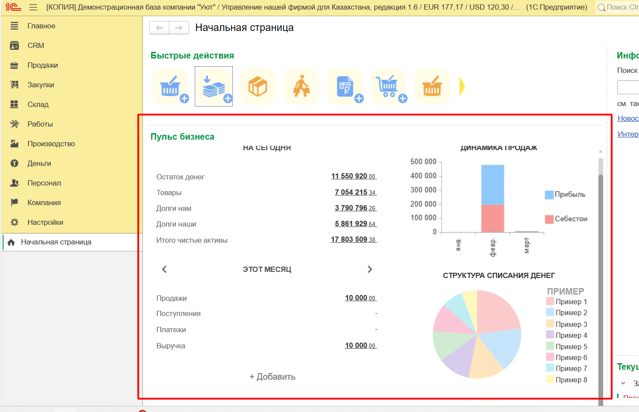
Task: Go to previous month in Этот месяц
Action: coord(164,269)
